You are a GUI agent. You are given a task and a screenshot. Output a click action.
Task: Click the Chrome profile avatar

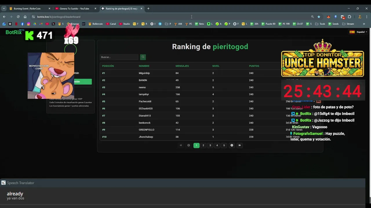click(x=360, y=17)
